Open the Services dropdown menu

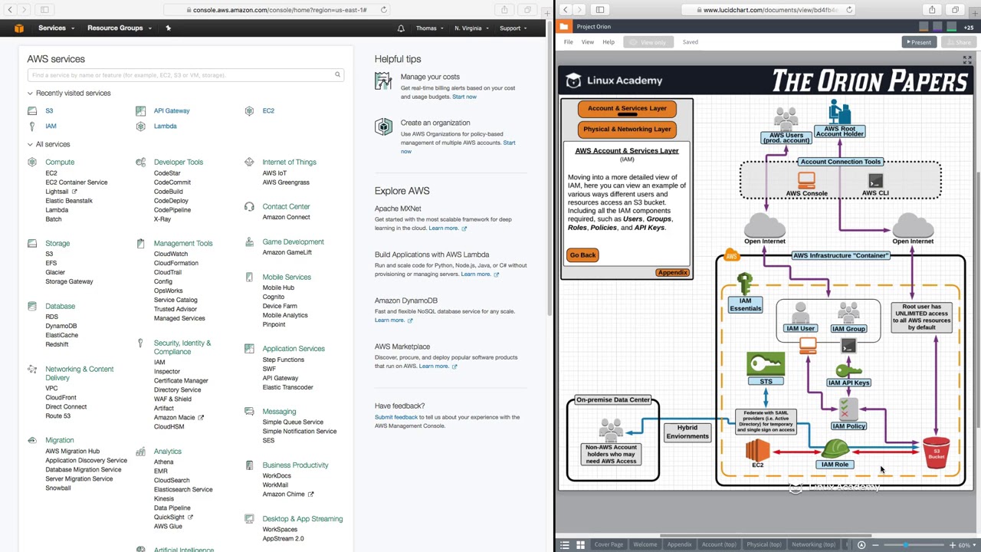click(56, 28)
